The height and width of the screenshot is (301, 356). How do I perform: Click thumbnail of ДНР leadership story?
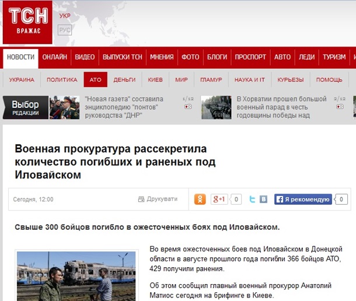pyautogui.click(x=65, y=107)
